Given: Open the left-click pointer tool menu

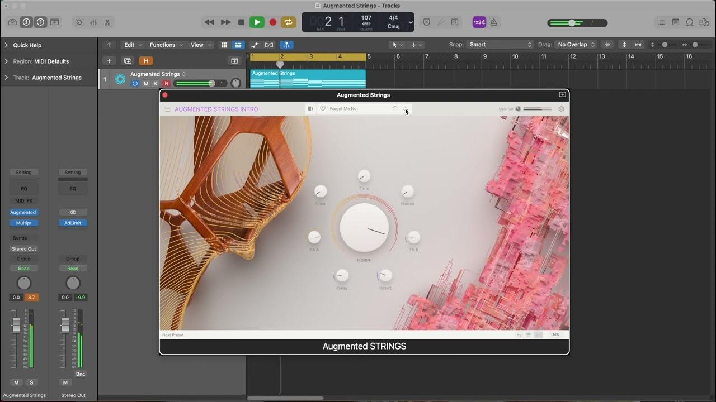Looking at the screenshot, I should [x=397, y=45].
